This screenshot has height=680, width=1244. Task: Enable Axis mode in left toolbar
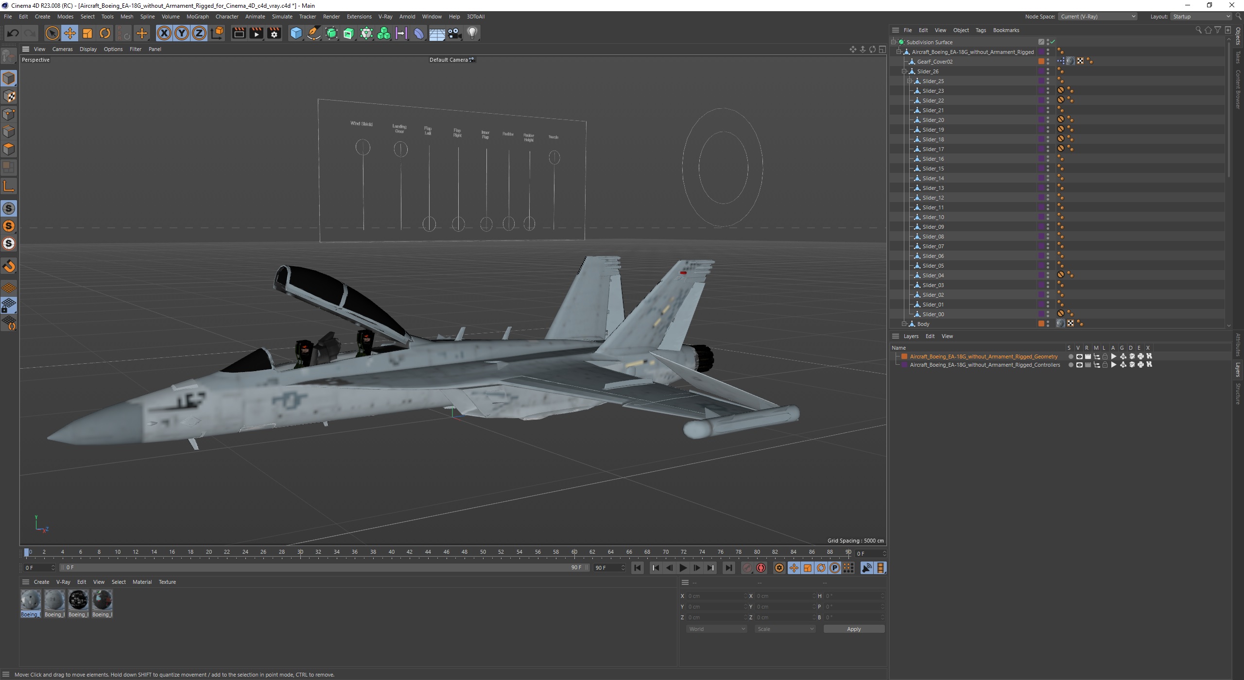9,187
